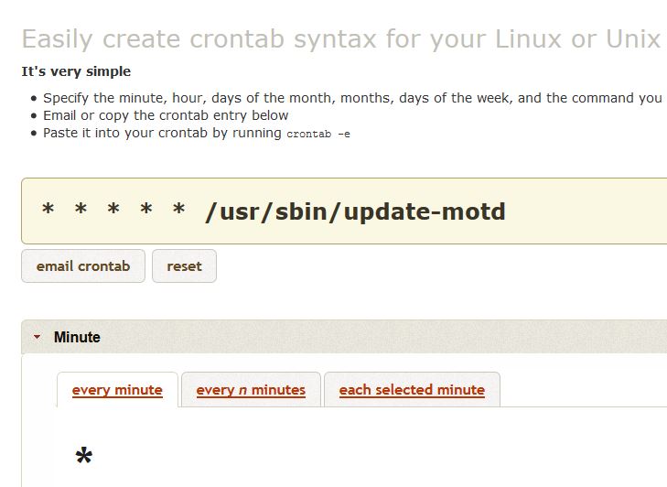Viewport: 667px width, 487px height.
Task: Reset the crontab entry
Action: pyautogui.click(x=184, y=266)
